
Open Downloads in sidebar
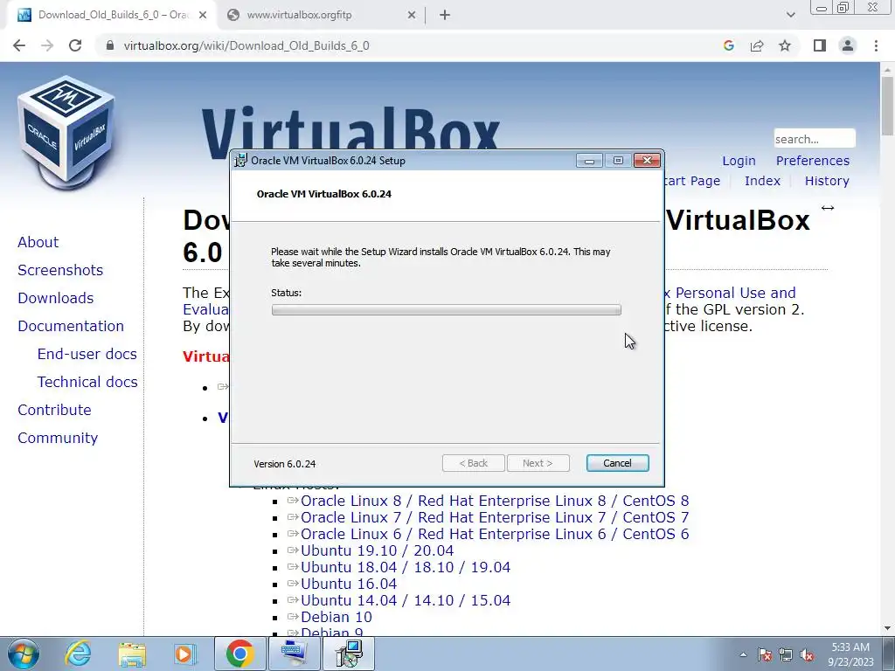point(55,298)
